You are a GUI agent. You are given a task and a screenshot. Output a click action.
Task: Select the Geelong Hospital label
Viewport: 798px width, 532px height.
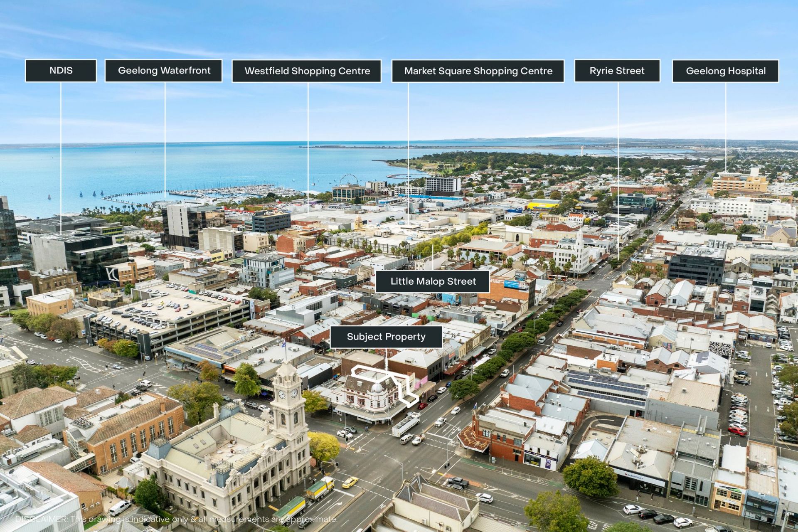[725, 71]
